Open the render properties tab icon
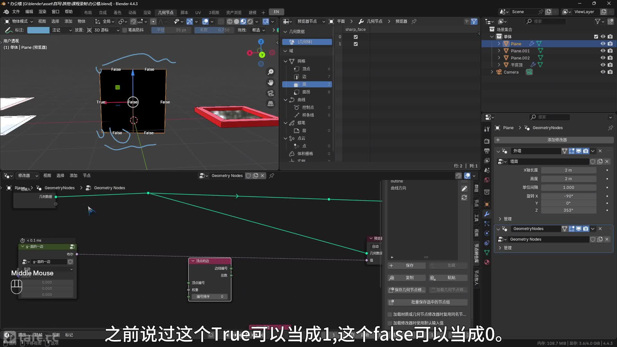617x347 pixels. tap(487, 141)
